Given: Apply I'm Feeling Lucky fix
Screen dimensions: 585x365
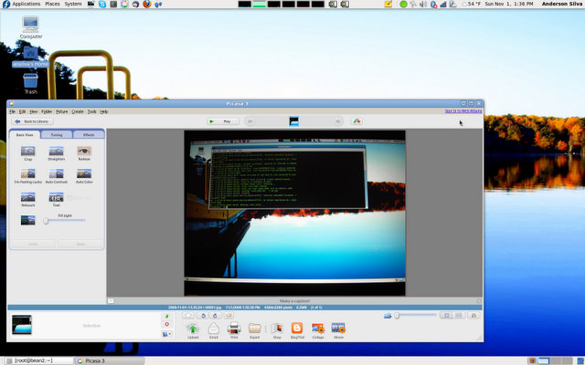Looking at the screenshot, I should pyautogui.click(x=28, y=174).
